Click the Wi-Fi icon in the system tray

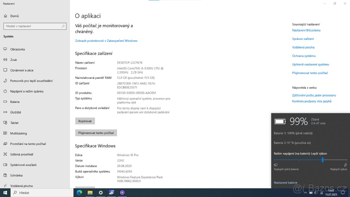321,193
